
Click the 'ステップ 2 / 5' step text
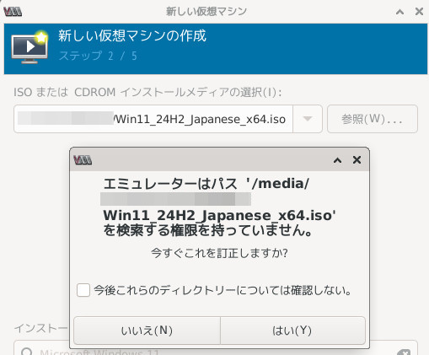pyautogui.click(x=98, y=56)
